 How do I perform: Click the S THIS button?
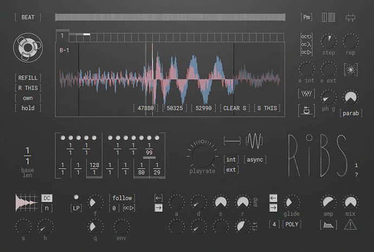267,108
